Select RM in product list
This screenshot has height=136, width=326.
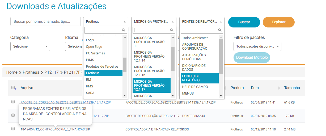pos(104,80)
